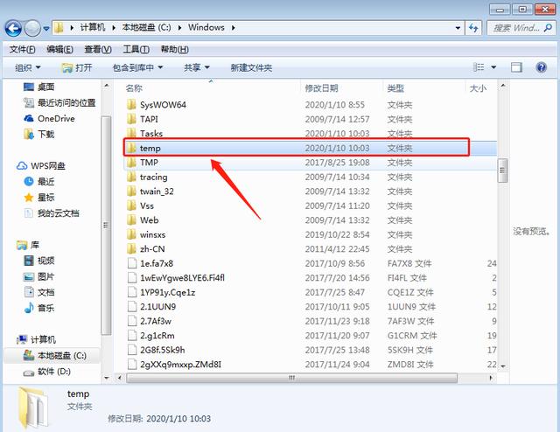560x432 pixels.
Task: Select OneDrive in the sidebar
Action: click(49, 119)
